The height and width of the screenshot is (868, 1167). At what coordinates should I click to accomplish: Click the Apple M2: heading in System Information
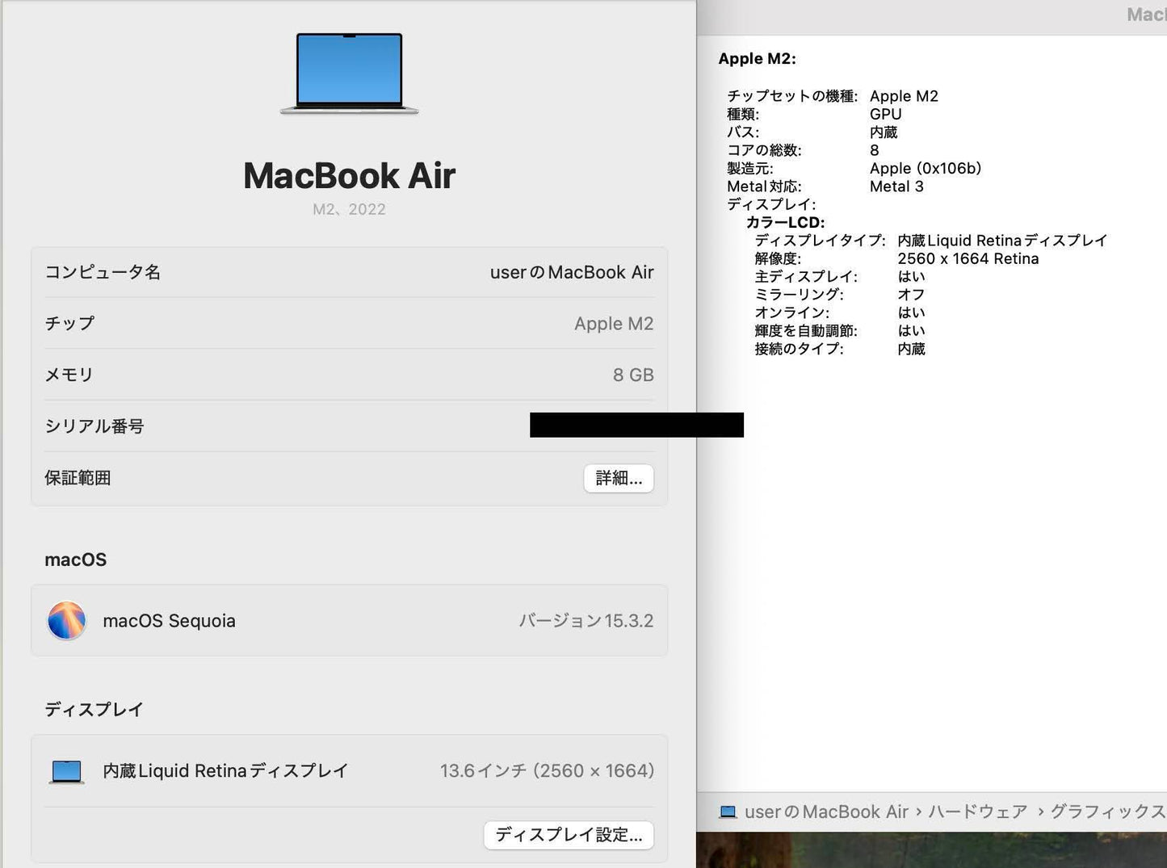click(758, 59)
